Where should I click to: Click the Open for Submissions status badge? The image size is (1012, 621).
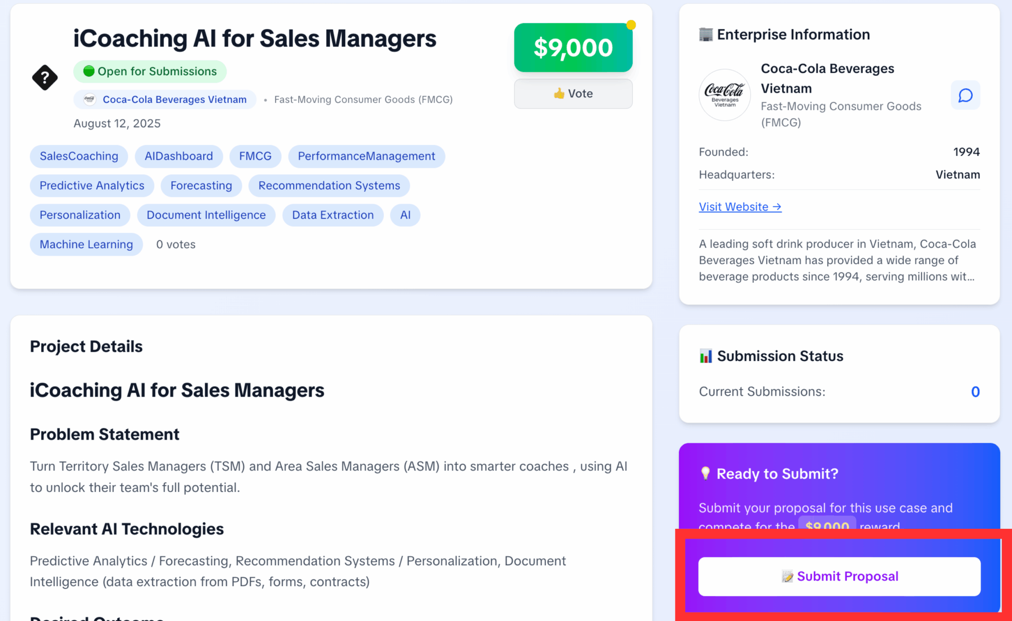[x=150, y=72]
